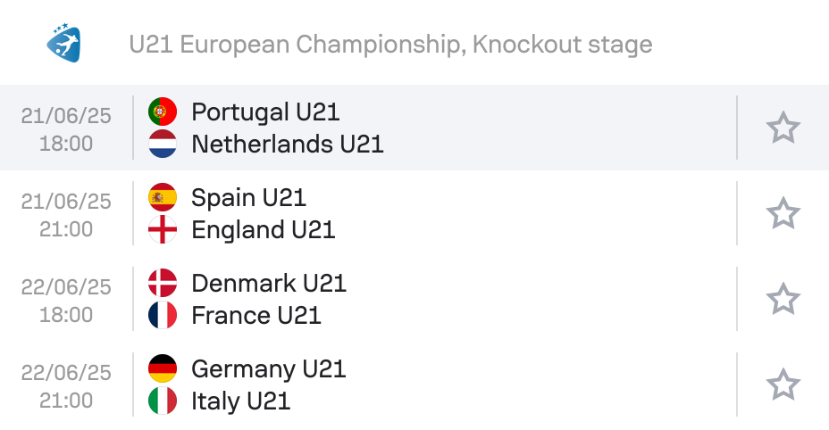Select the Italy U21 team name
This screenshot has height=430, width=829.
[240, 401]
